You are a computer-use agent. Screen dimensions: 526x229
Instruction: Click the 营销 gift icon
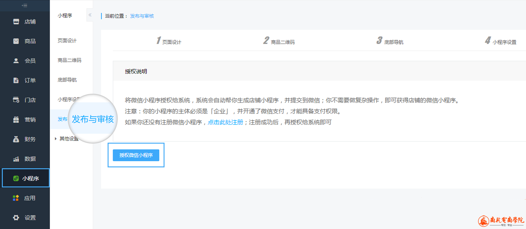point(16,120)
